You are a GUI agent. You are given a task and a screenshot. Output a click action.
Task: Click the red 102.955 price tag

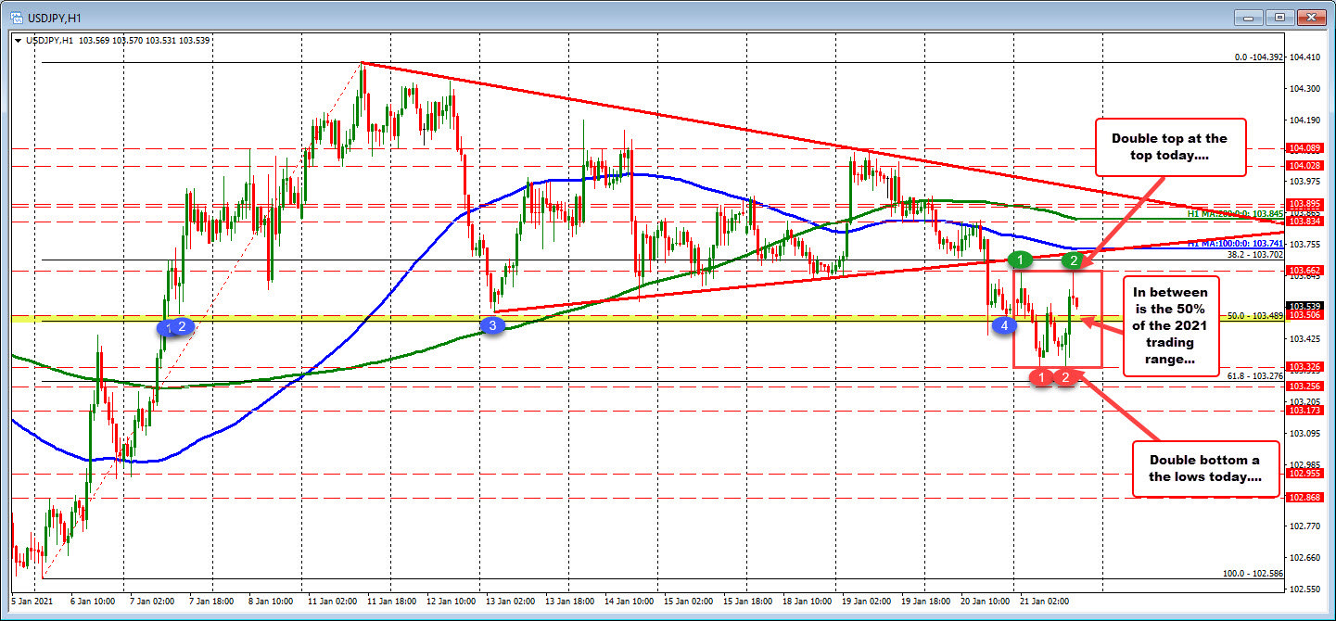[1305, 473]
